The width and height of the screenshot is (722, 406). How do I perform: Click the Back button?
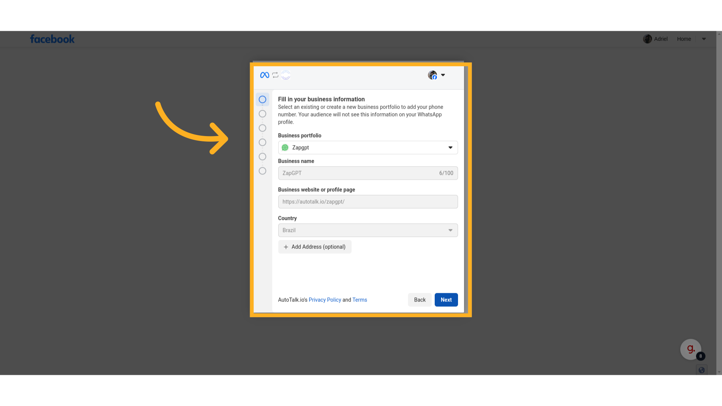pos(420,300)
